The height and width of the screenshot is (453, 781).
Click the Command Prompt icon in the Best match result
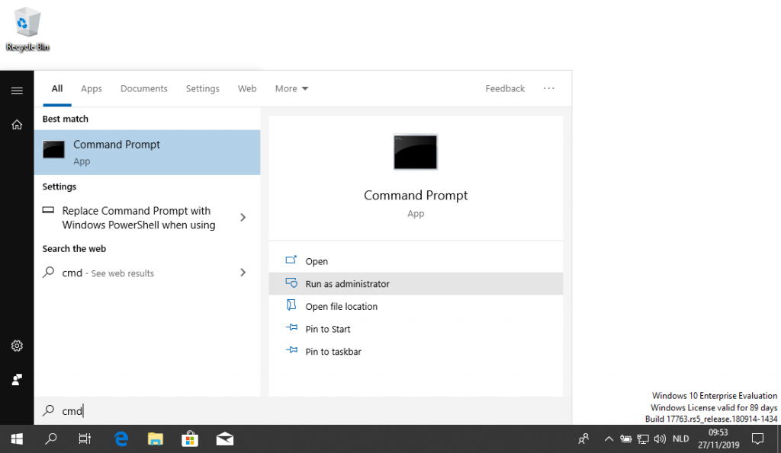coord(54,150)
